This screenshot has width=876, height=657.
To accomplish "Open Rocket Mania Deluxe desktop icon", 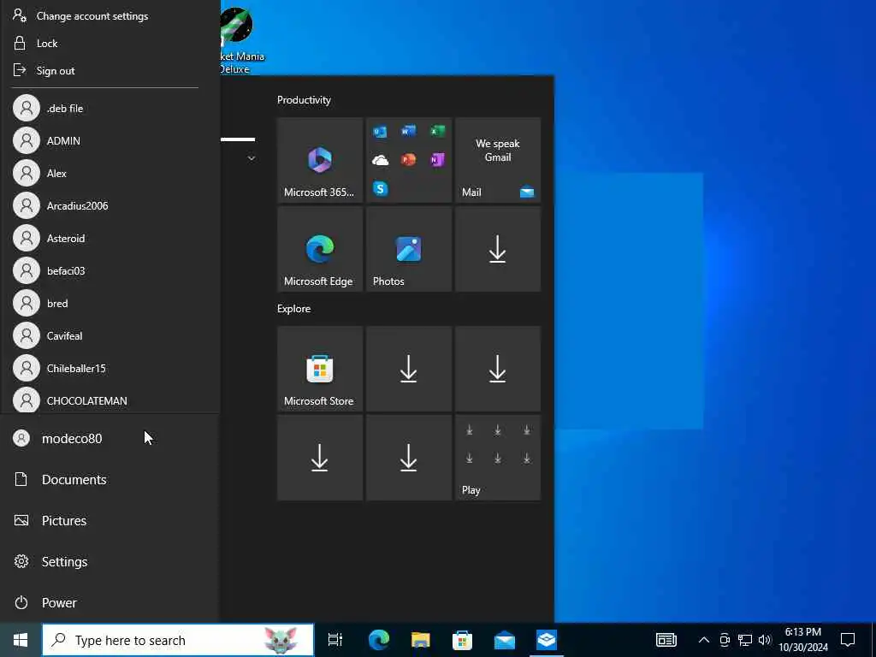I will click(236, 40).
